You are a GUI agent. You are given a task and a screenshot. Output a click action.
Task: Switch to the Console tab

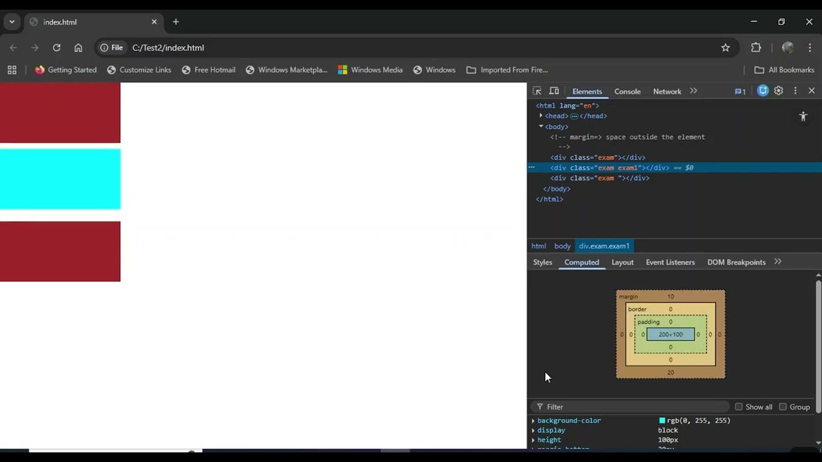tap(627, 92)
